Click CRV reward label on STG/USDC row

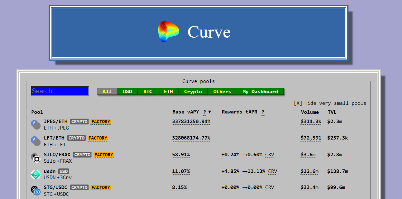coord(270,187)
